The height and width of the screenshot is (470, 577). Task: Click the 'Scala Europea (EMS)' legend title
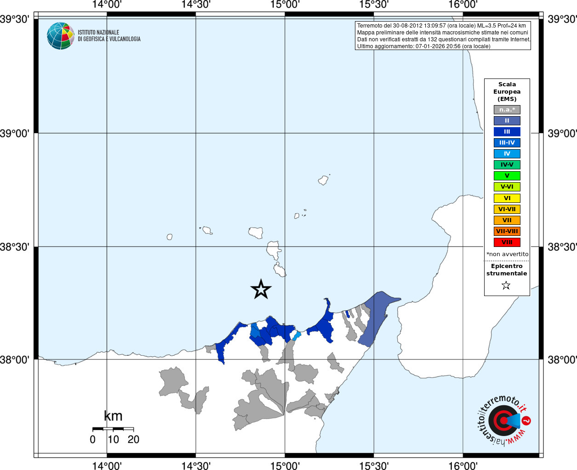point(507,91)
